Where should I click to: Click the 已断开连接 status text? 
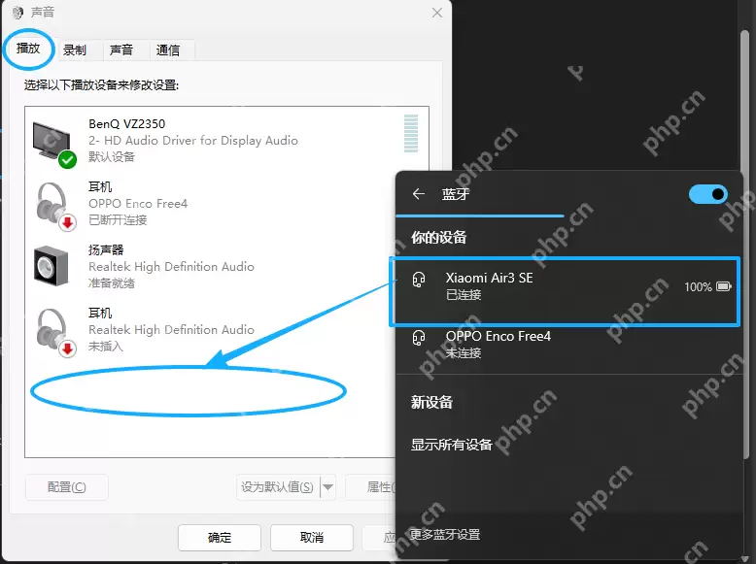tap(118, 220)
